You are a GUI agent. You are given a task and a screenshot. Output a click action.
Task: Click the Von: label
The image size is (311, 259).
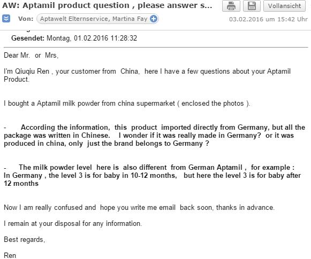click(x=26, y=19)
